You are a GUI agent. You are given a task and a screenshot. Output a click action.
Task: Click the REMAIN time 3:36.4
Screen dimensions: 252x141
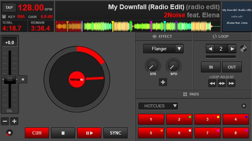tap(40, 28)
